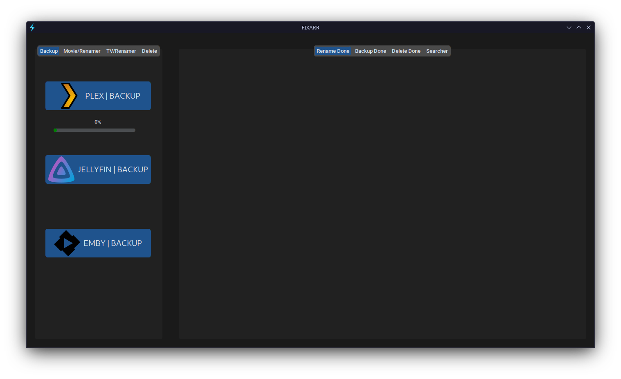621x379 pixels.
Task: Click the Jellyfin triangle logo icon
Action: click(61, 169)
